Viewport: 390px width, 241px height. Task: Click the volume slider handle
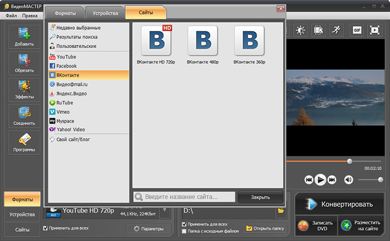point(380,180)
